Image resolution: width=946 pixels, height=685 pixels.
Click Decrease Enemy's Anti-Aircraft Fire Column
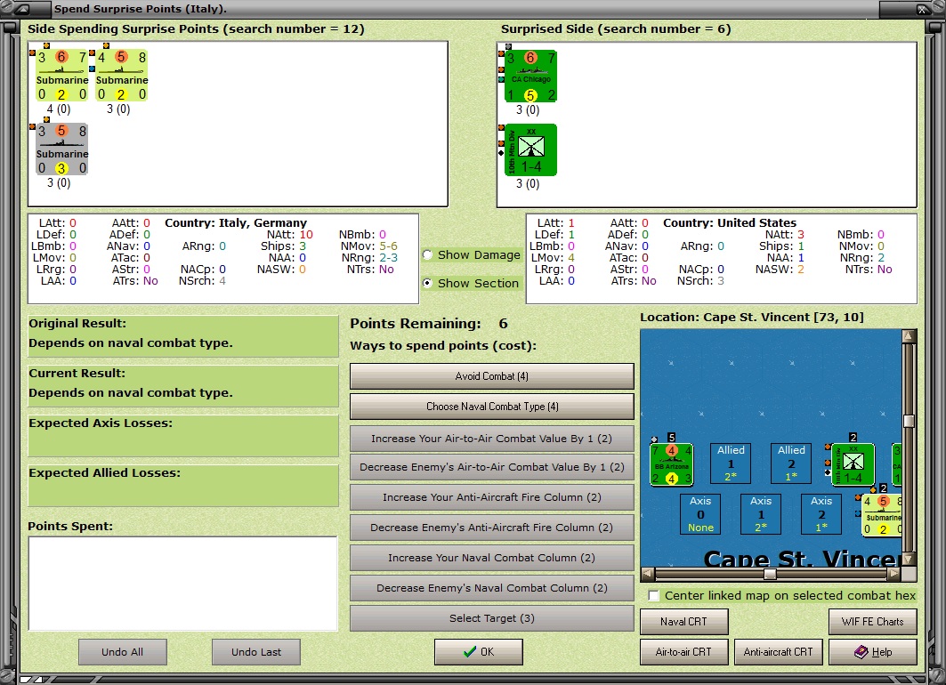[492, 528]
